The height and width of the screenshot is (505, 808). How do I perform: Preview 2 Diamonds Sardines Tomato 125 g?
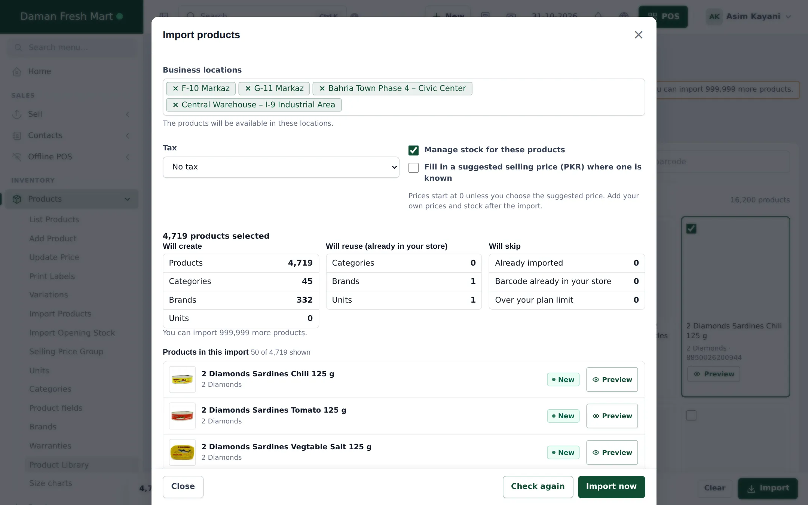coord(612,416)
